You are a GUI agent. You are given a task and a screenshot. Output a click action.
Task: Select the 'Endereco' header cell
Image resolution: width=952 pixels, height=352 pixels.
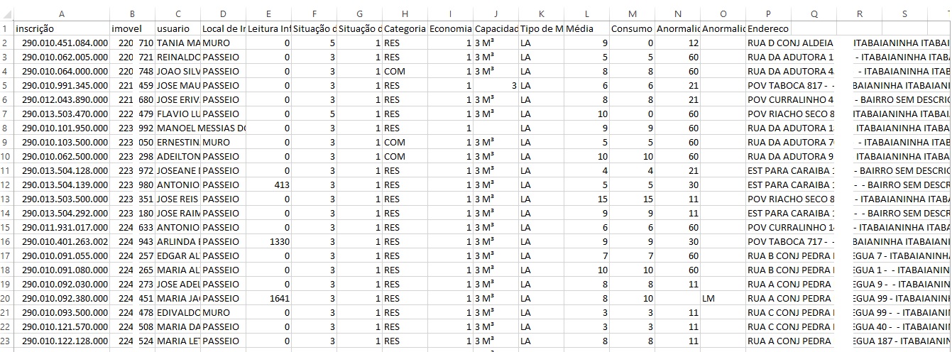pyautogui.click(x=767, y=28)
